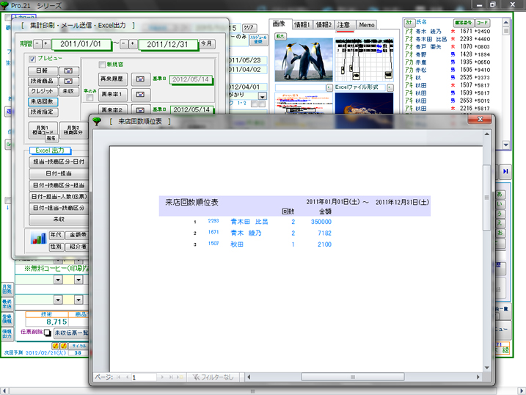Click report page number field
Screen dimensions: 526x395
click(x=144, y=377)
